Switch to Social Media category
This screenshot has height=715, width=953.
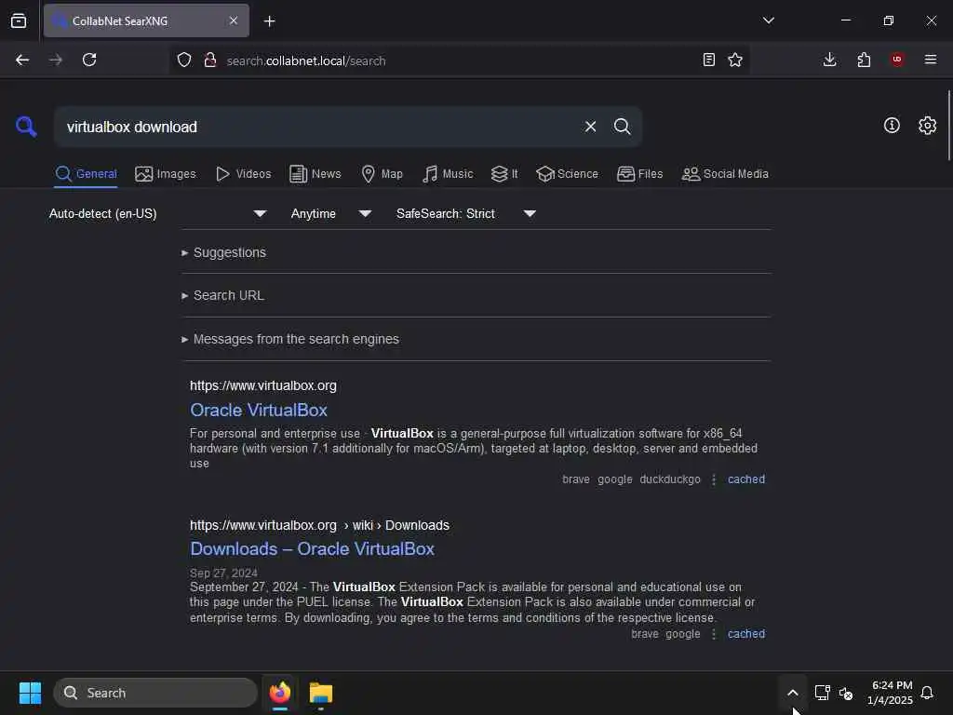pyautogui.click(x=725, y=174)
